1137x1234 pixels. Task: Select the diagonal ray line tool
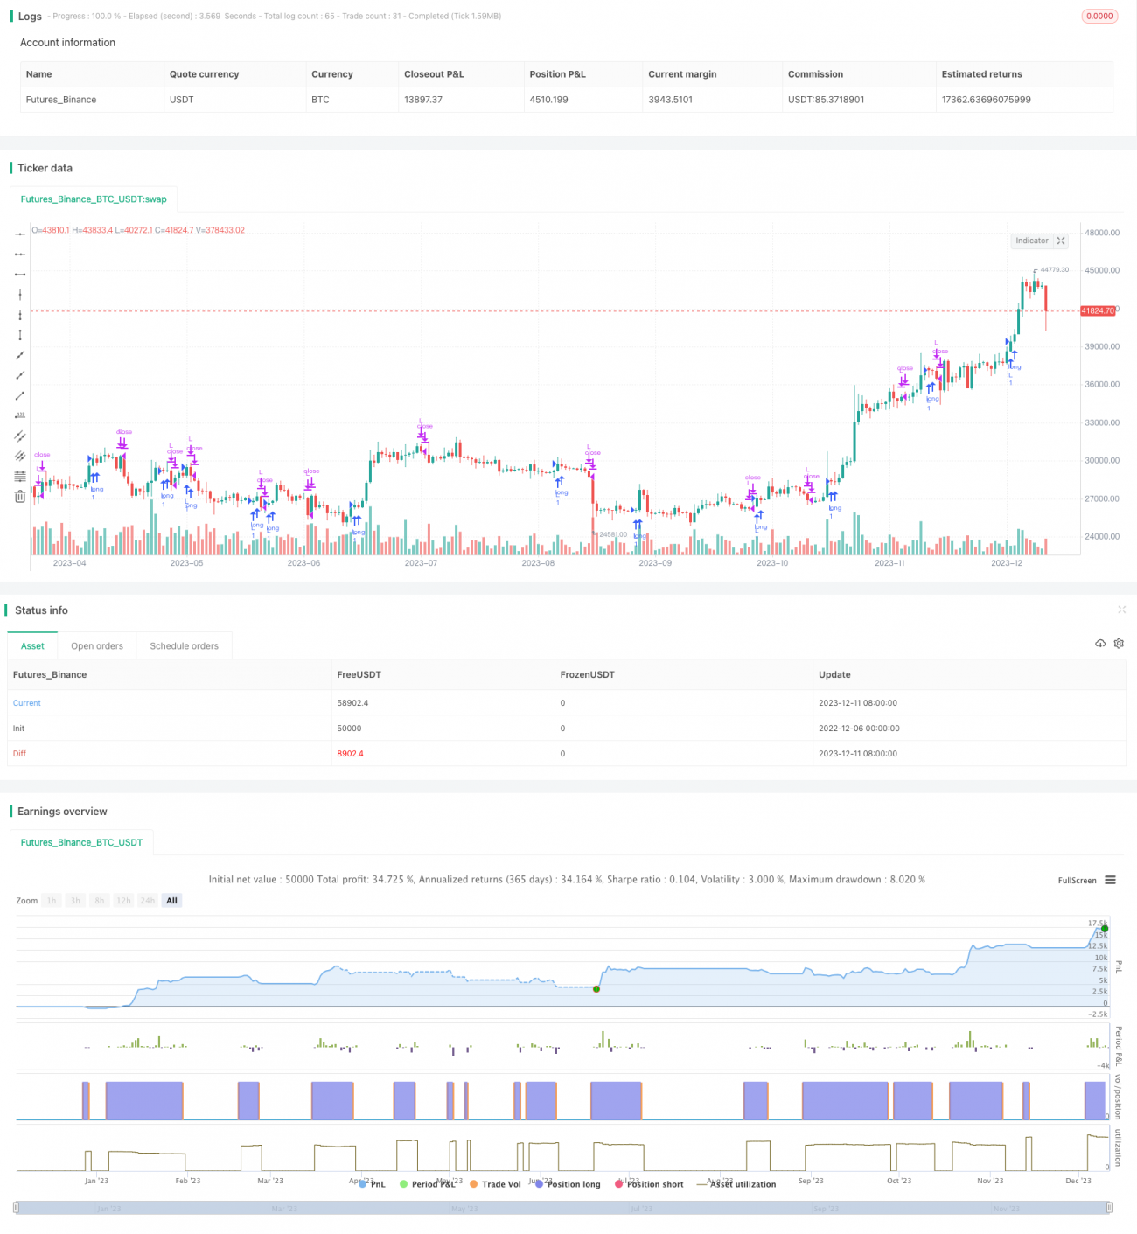coord(20,375)
